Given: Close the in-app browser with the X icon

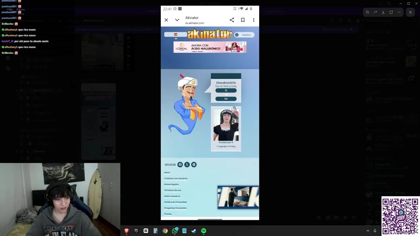Looking at the screenshot, I should 166,20.
